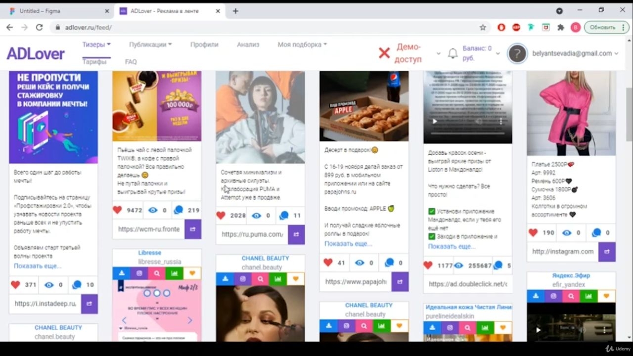
Task: Click the search icon on the Яндекс.Эфир card
Action: tap(571, 296)
